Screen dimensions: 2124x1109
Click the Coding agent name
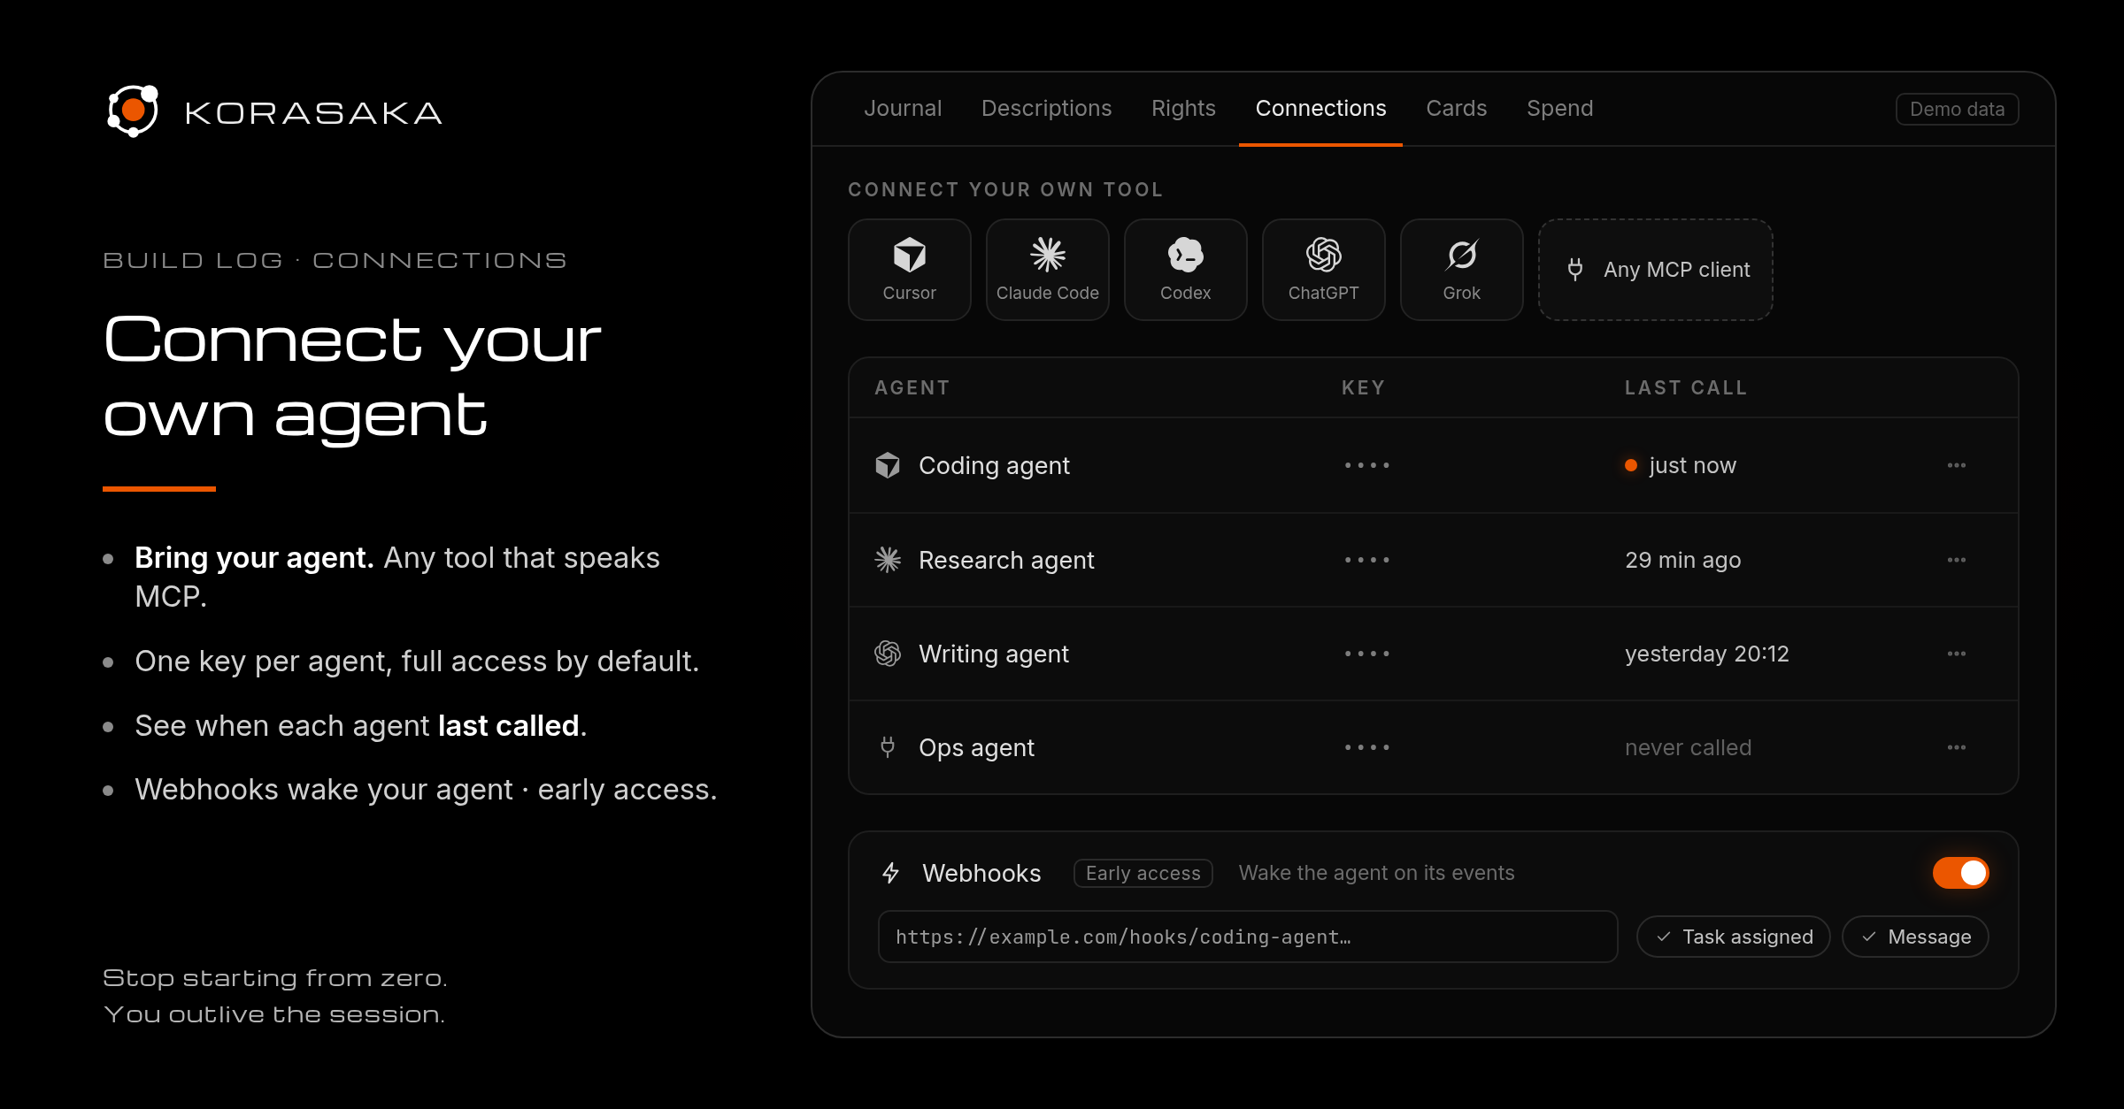pos(994,465)
